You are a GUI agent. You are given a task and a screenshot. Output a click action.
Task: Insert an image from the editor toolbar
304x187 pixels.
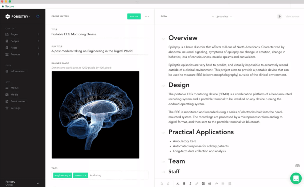[203, 184]
